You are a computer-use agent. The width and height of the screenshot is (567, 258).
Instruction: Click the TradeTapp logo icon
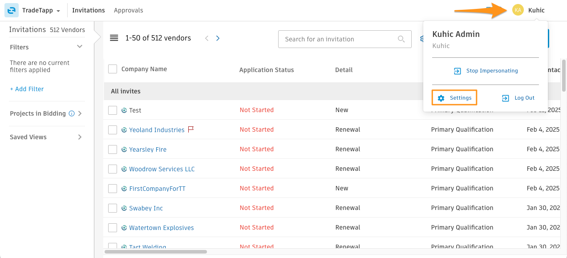coord(11,10)
